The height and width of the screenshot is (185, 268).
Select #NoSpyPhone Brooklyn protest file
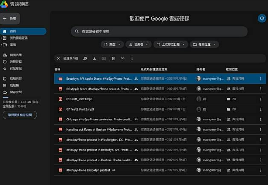[160, 170]
